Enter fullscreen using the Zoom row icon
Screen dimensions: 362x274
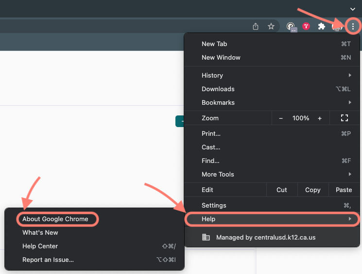point(345,118)
